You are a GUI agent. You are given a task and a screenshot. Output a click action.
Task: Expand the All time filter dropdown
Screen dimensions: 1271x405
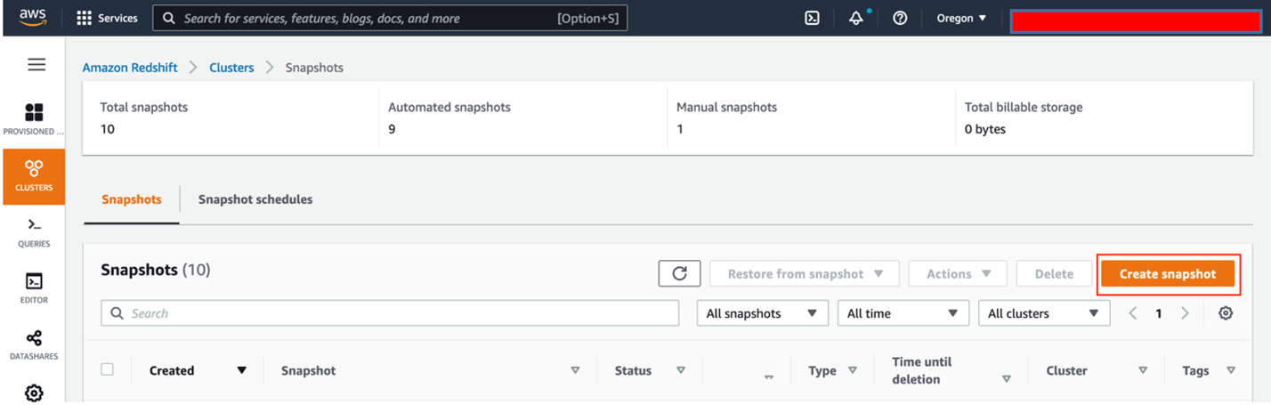point(903,313)
